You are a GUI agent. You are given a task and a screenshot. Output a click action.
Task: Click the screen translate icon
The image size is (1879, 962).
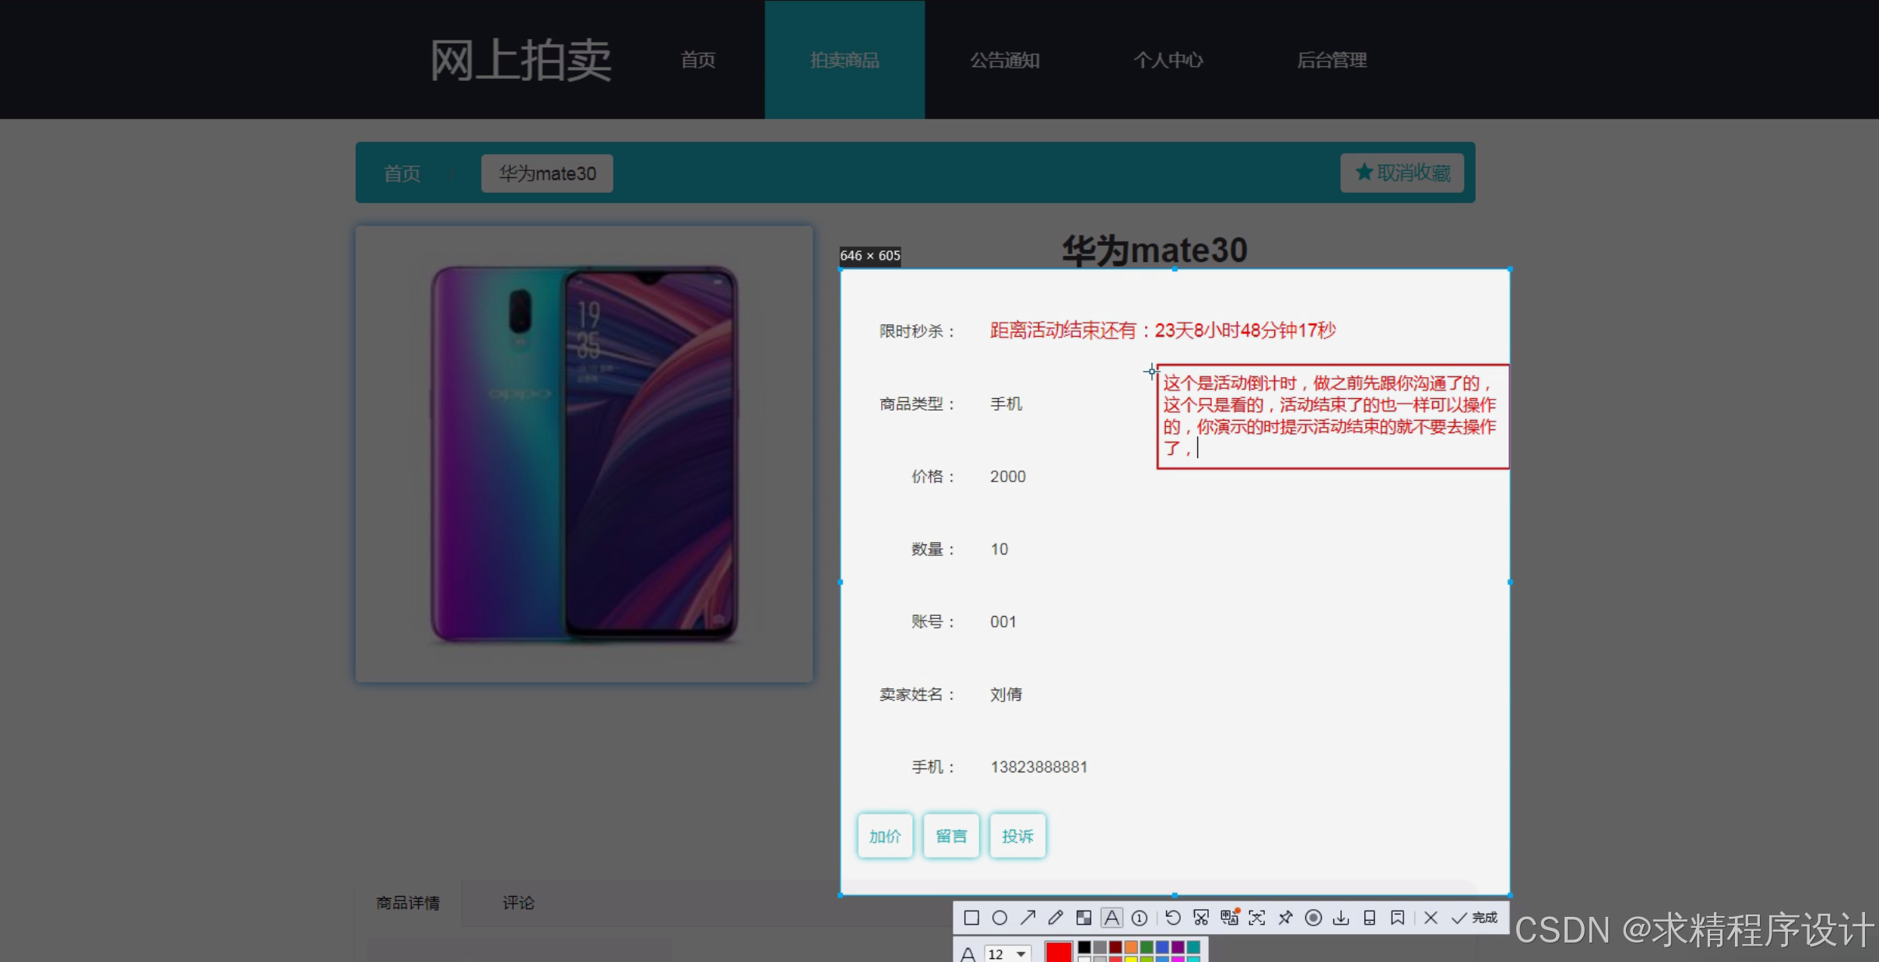click(x=1229, y=918)
